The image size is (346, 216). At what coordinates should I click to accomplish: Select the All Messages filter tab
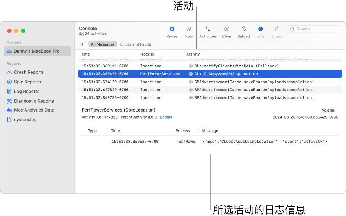pos(103,44)
